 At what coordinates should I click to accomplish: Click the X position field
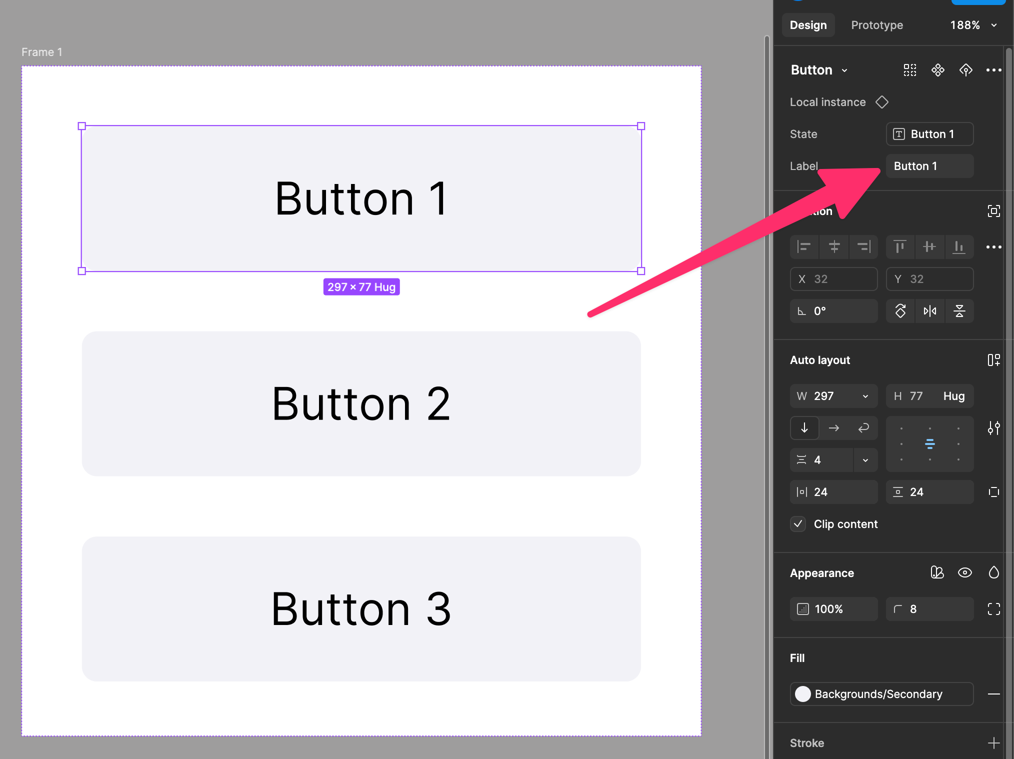tap(833, 279)
